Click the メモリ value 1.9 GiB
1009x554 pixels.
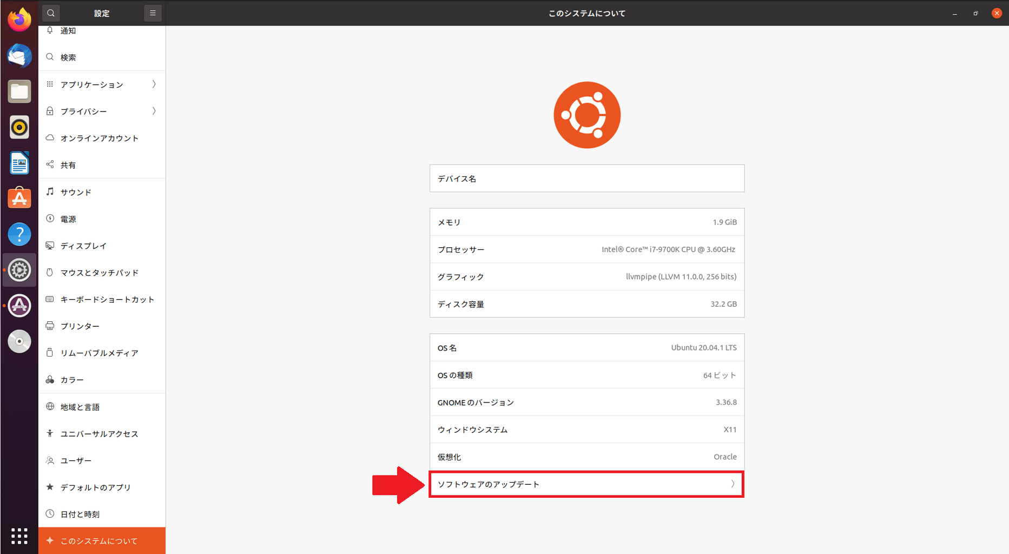point(724,222)
